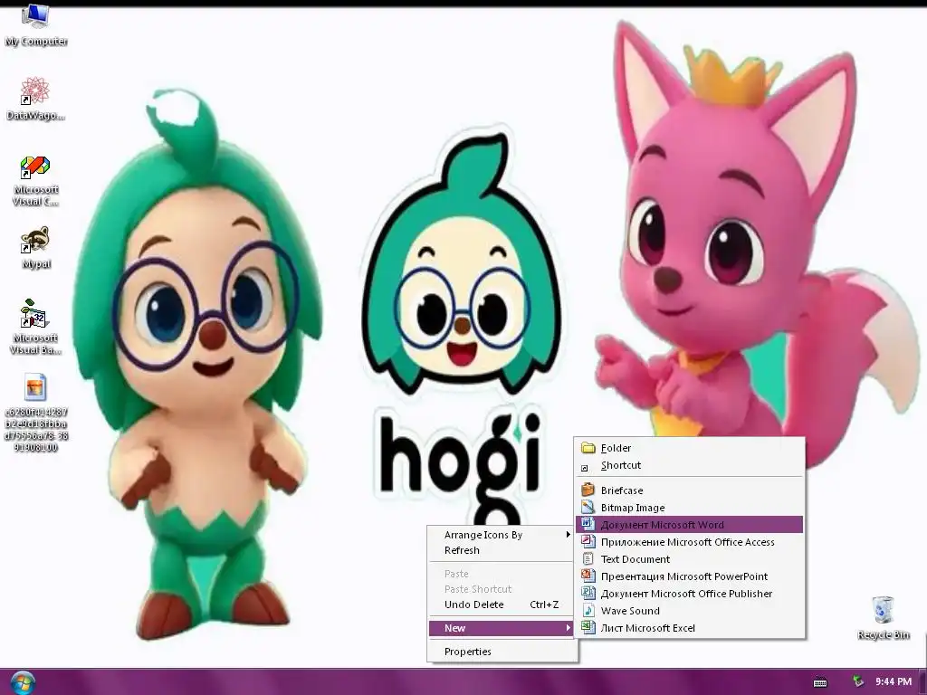
Task: Choose Refresh in the context menu
Action: [502, 549]
